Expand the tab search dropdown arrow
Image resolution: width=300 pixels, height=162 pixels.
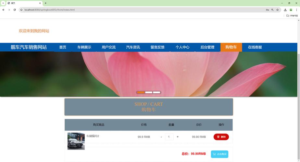[3, 3]
